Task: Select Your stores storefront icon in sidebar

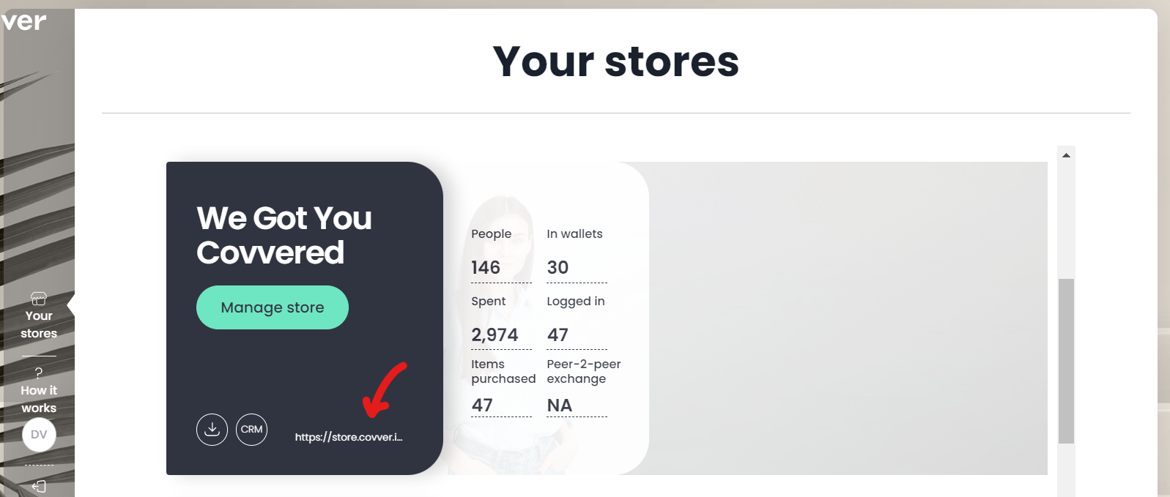Action: tap(39, 299)
